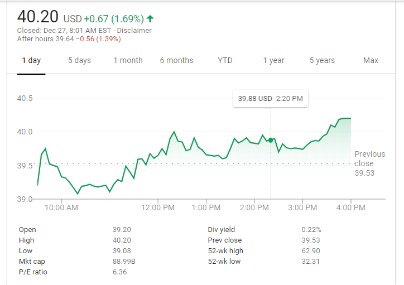Click the Div yield label
Viewport: 404px width, 285px height.
click(x=221, y=229)
